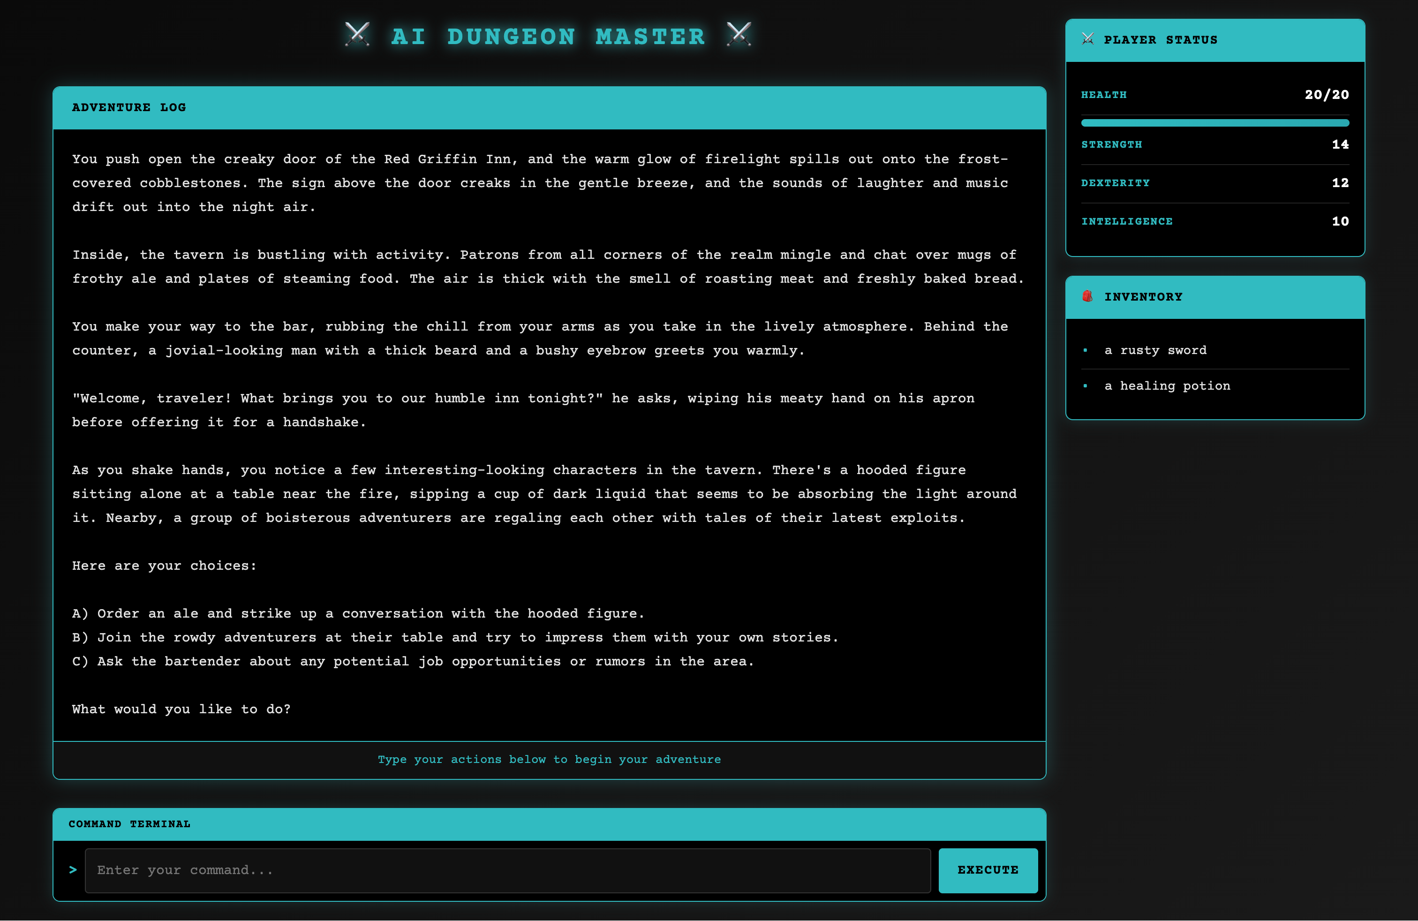1418x921 pixels.
Task: Click the swords icon in Player Status header
Action: pyautogui.click(x=1087, y=39)
